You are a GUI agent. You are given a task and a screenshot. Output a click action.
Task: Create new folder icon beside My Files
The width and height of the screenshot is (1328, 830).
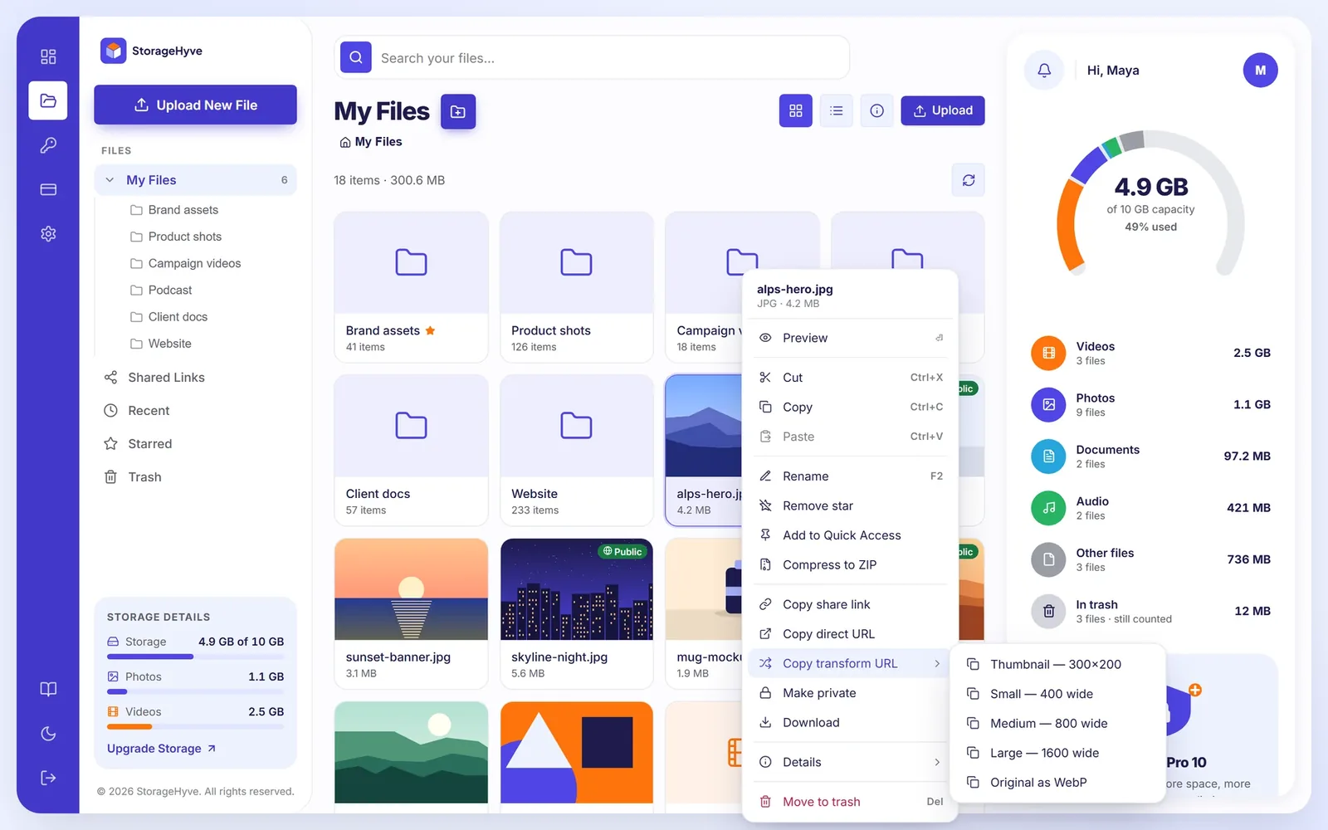tap(458, 111)
